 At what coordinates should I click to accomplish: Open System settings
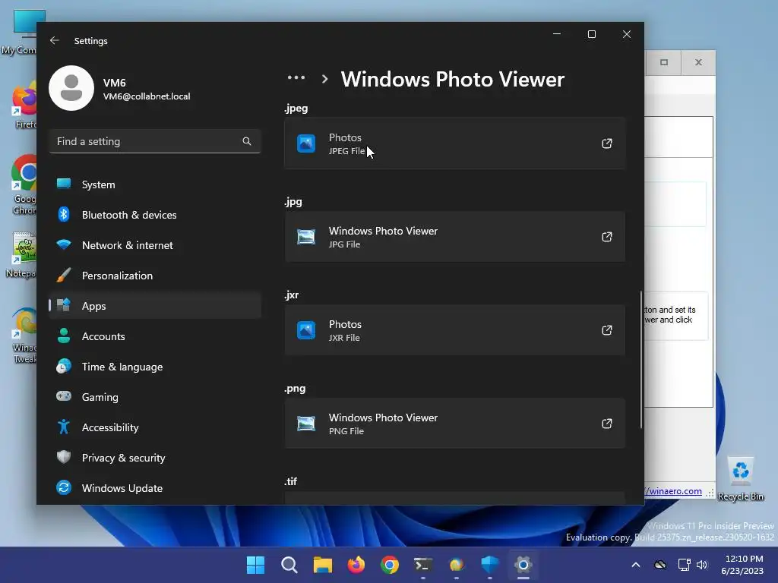155,184
